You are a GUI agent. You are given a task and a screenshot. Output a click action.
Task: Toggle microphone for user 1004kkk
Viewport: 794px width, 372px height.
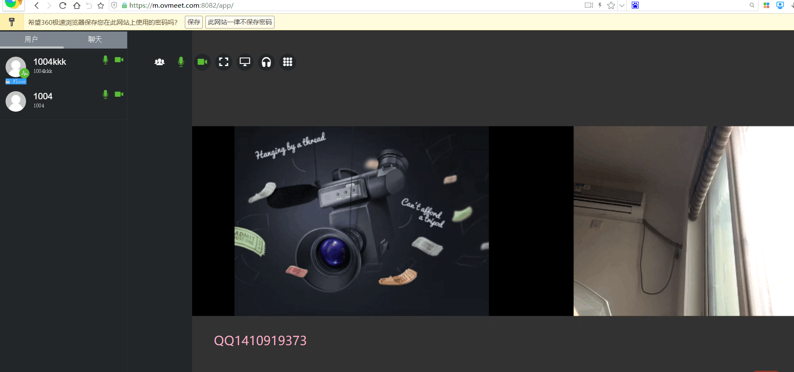coord(105,60)
